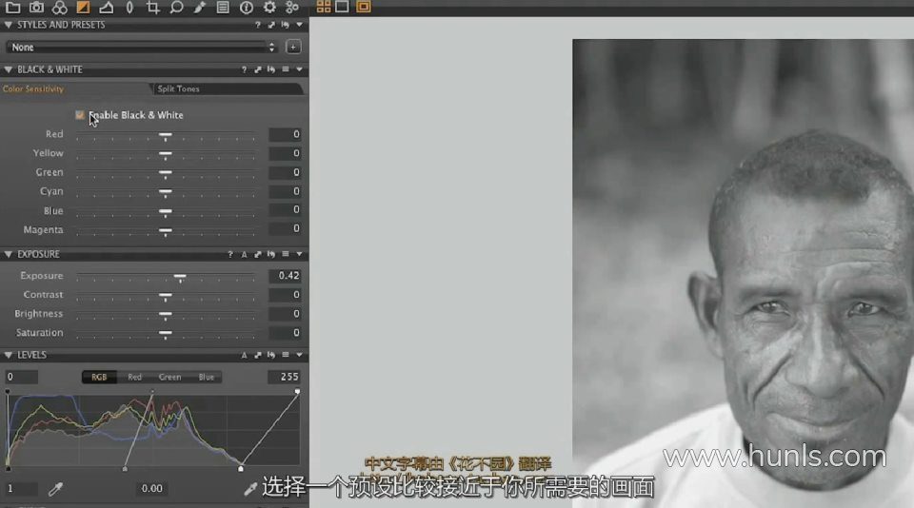The image size is (914, 508).
Task: Open the Exposure histogram-shaped tool tab
Action: (106, 7)
